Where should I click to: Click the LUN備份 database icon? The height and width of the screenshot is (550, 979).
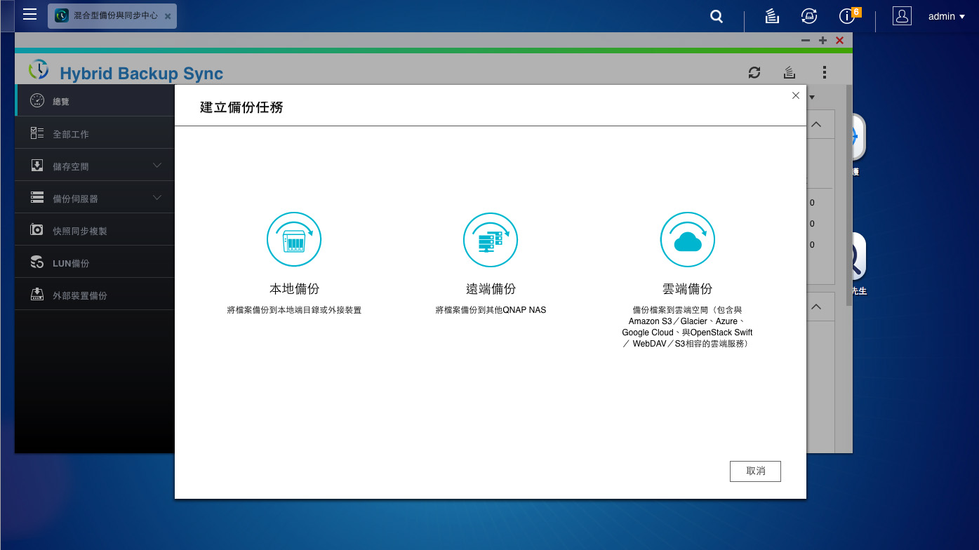coord(37,262)
